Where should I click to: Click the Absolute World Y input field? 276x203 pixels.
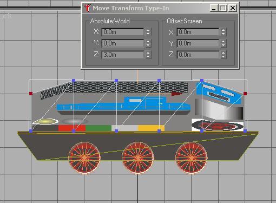click(123, 43)
